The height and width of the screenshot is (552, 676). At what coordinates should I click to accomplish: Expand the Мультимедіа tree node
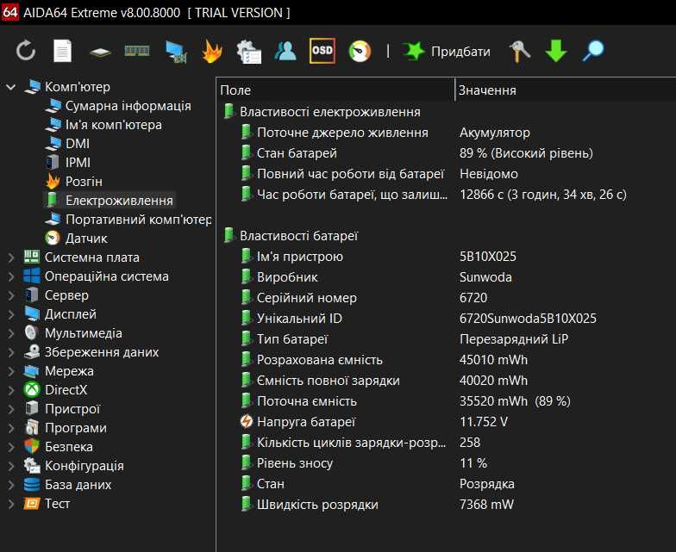pos(11,333)
